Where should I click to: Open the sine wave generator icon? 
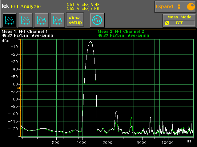click(x=97, y=20)
